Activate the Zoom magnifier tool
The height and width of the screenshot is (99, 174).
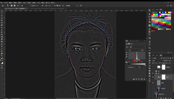pos(2,55)
